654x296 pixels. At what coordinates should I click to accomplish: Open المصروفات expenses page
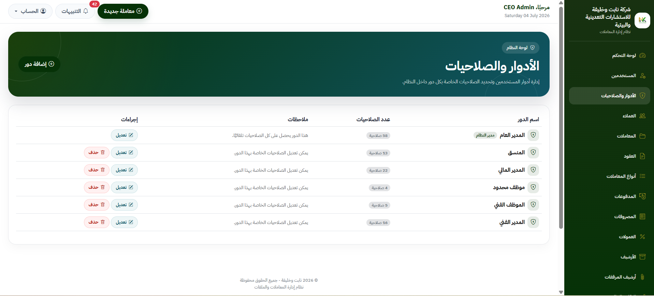tap(609, 217)
